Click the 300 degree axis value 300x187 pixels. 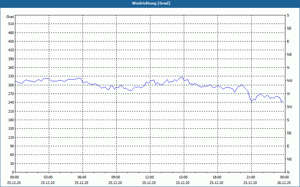click(11, 85)
